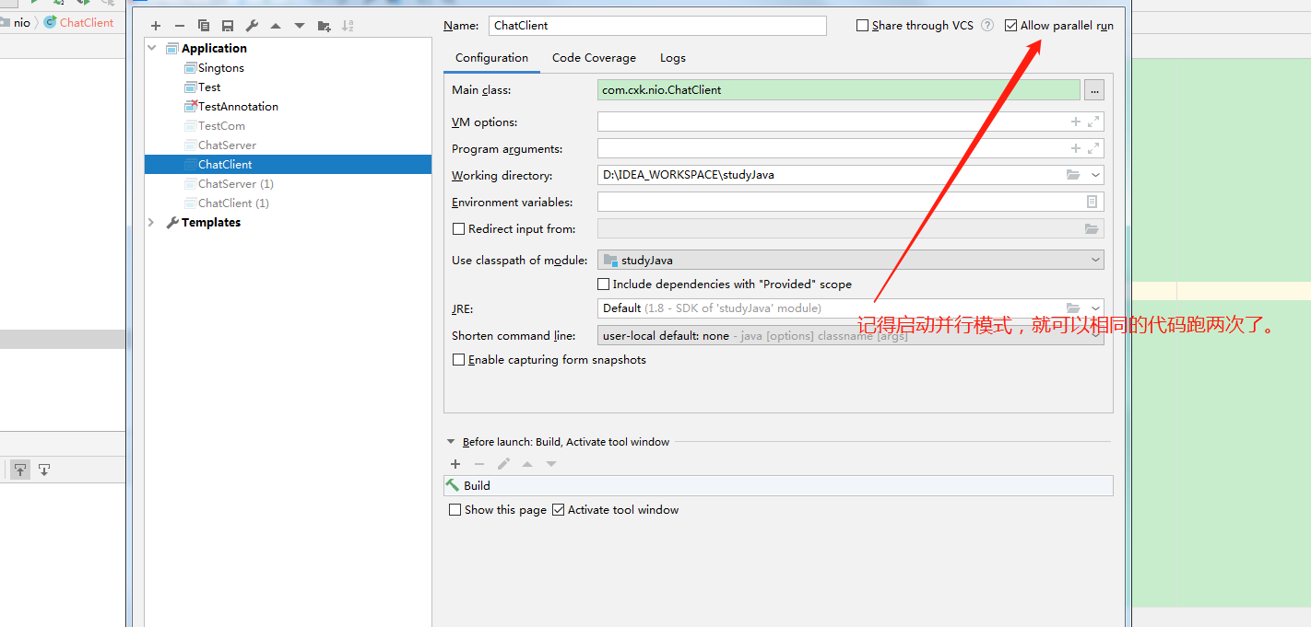Click the add before launch task plus icon
The height and width of the screenshot is (627, 1311).
(x=455, y=464)
